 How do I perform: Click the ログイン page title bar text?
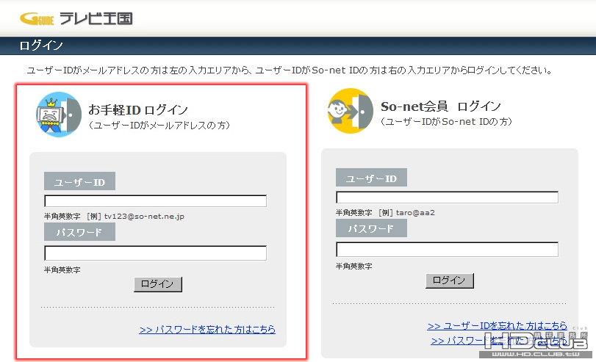click(41, 46)
